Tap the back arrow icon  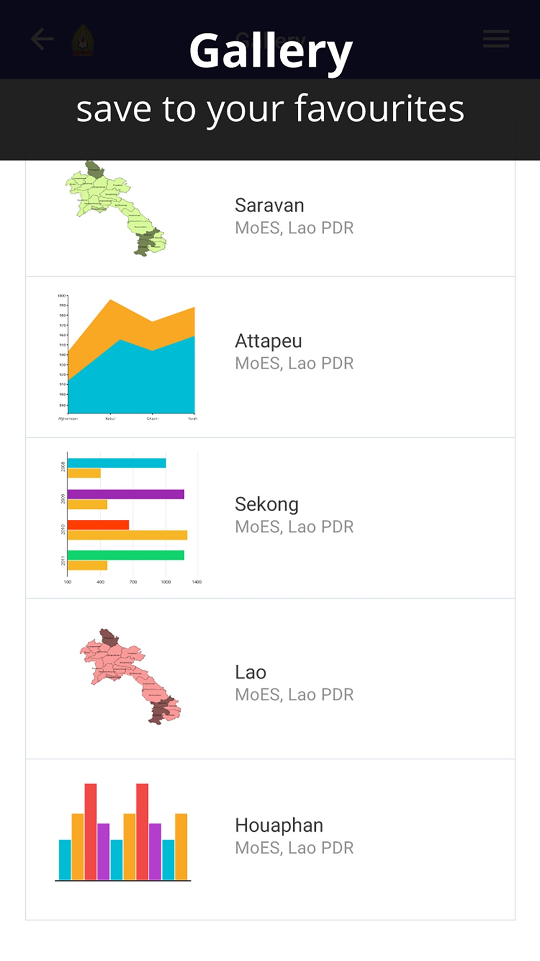42,39
